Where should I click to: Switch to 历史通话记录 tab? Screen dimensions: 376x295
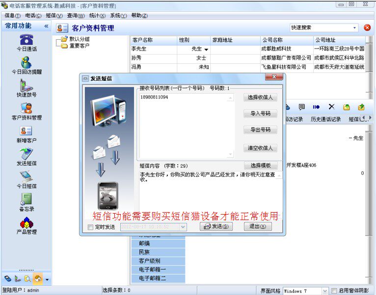click(x=325, y=119)
